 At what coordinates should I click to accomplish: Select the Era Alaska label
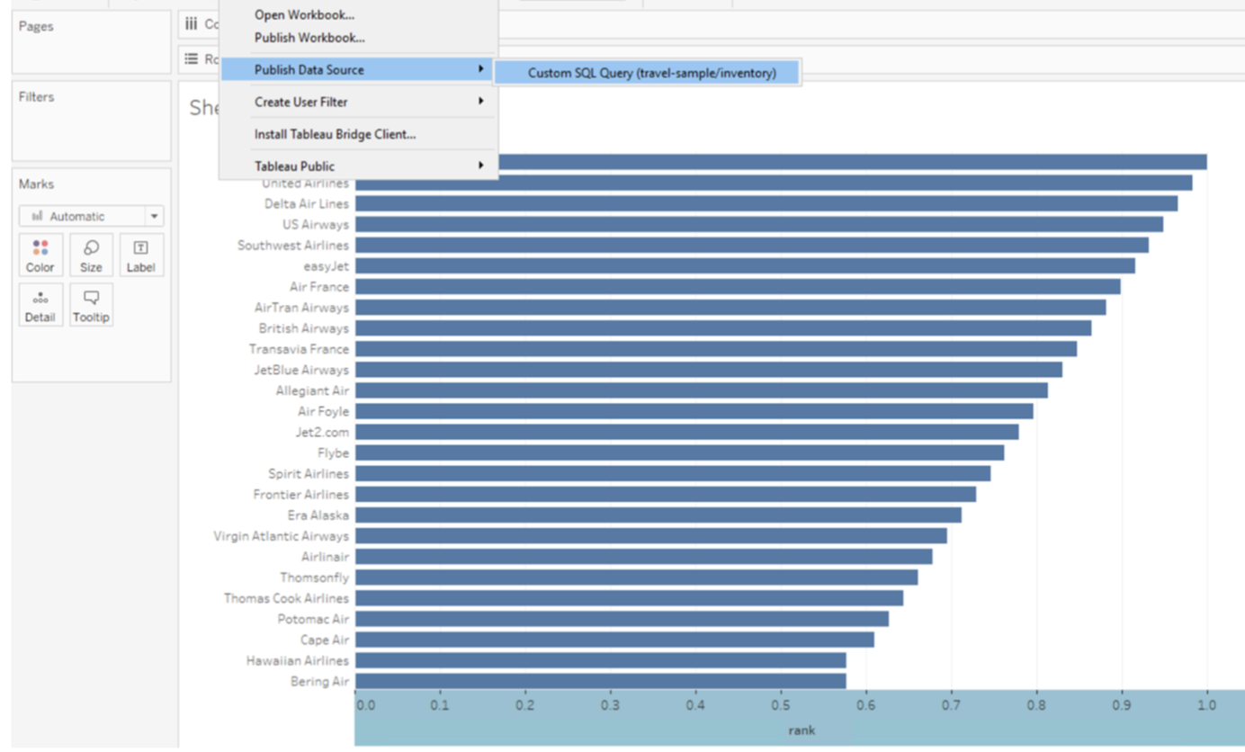point(318,515)
